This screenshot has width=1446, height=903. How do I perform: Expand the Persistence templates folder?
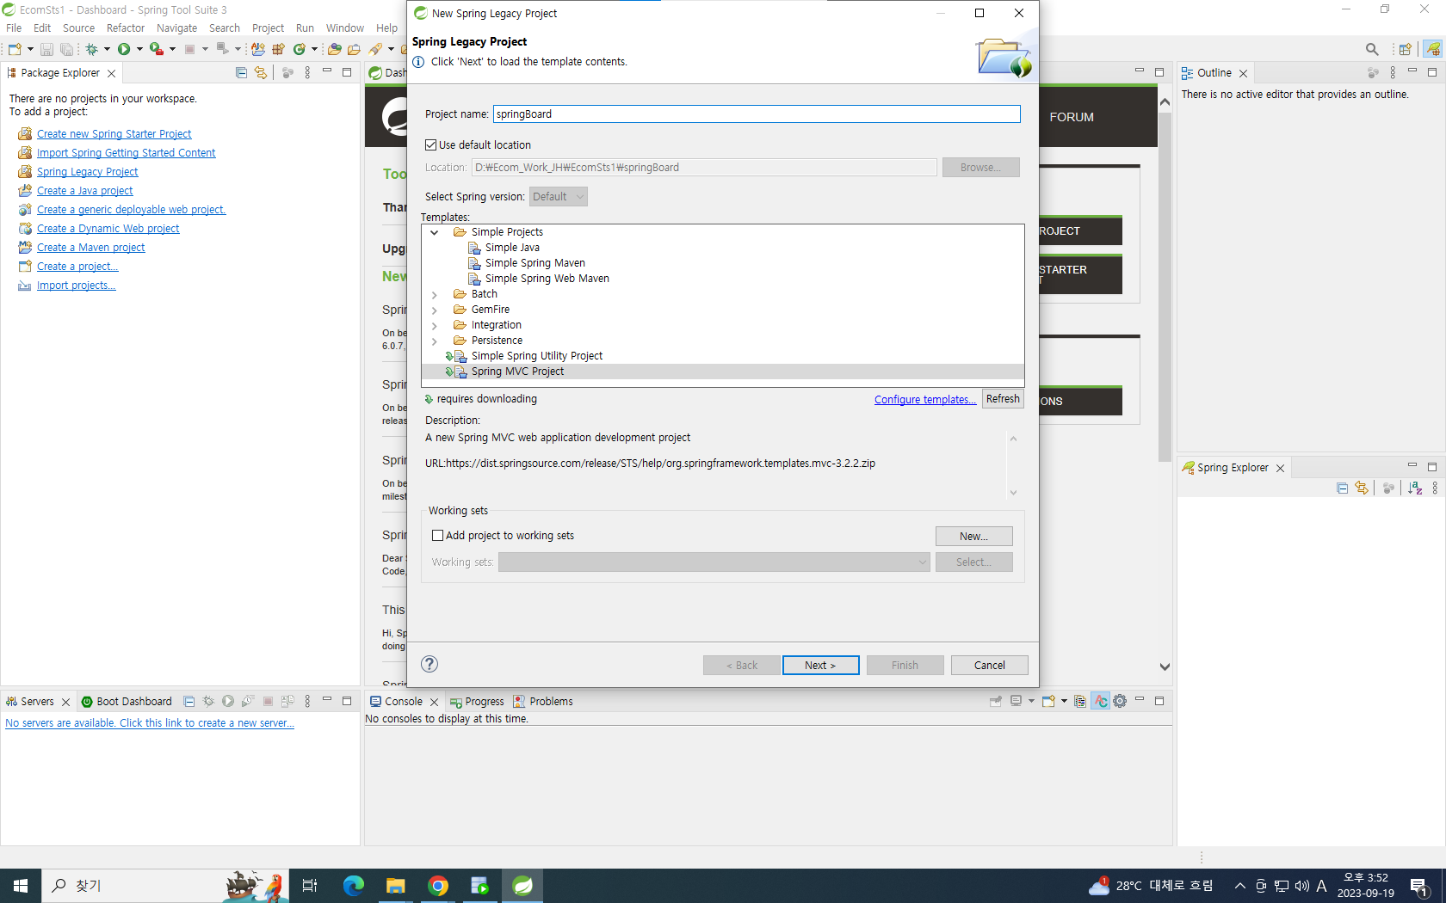[x=435, y=341]
